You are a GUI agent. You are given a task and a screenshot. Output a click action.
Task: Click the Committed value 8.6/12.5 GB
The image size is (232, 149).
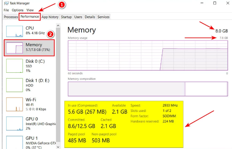pos(81,126)
